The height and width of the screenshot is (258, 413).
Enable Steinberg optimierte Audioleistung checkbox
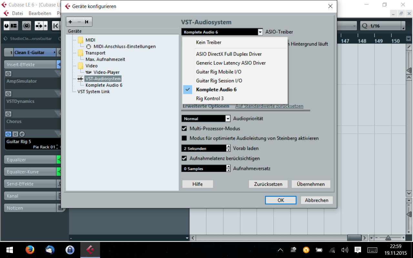point(184,138)
